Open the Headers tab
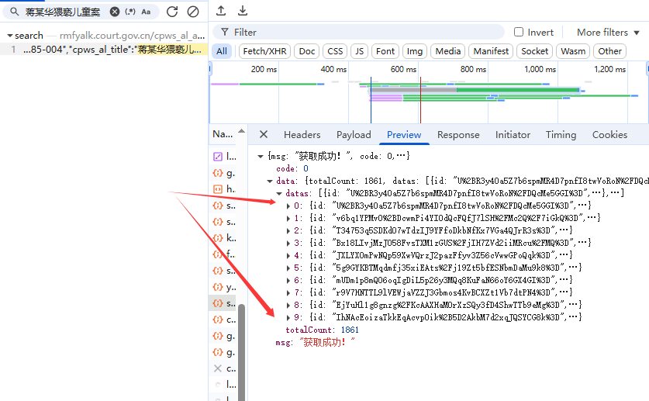This screenshot has height=401, width=649. point(302,135)
